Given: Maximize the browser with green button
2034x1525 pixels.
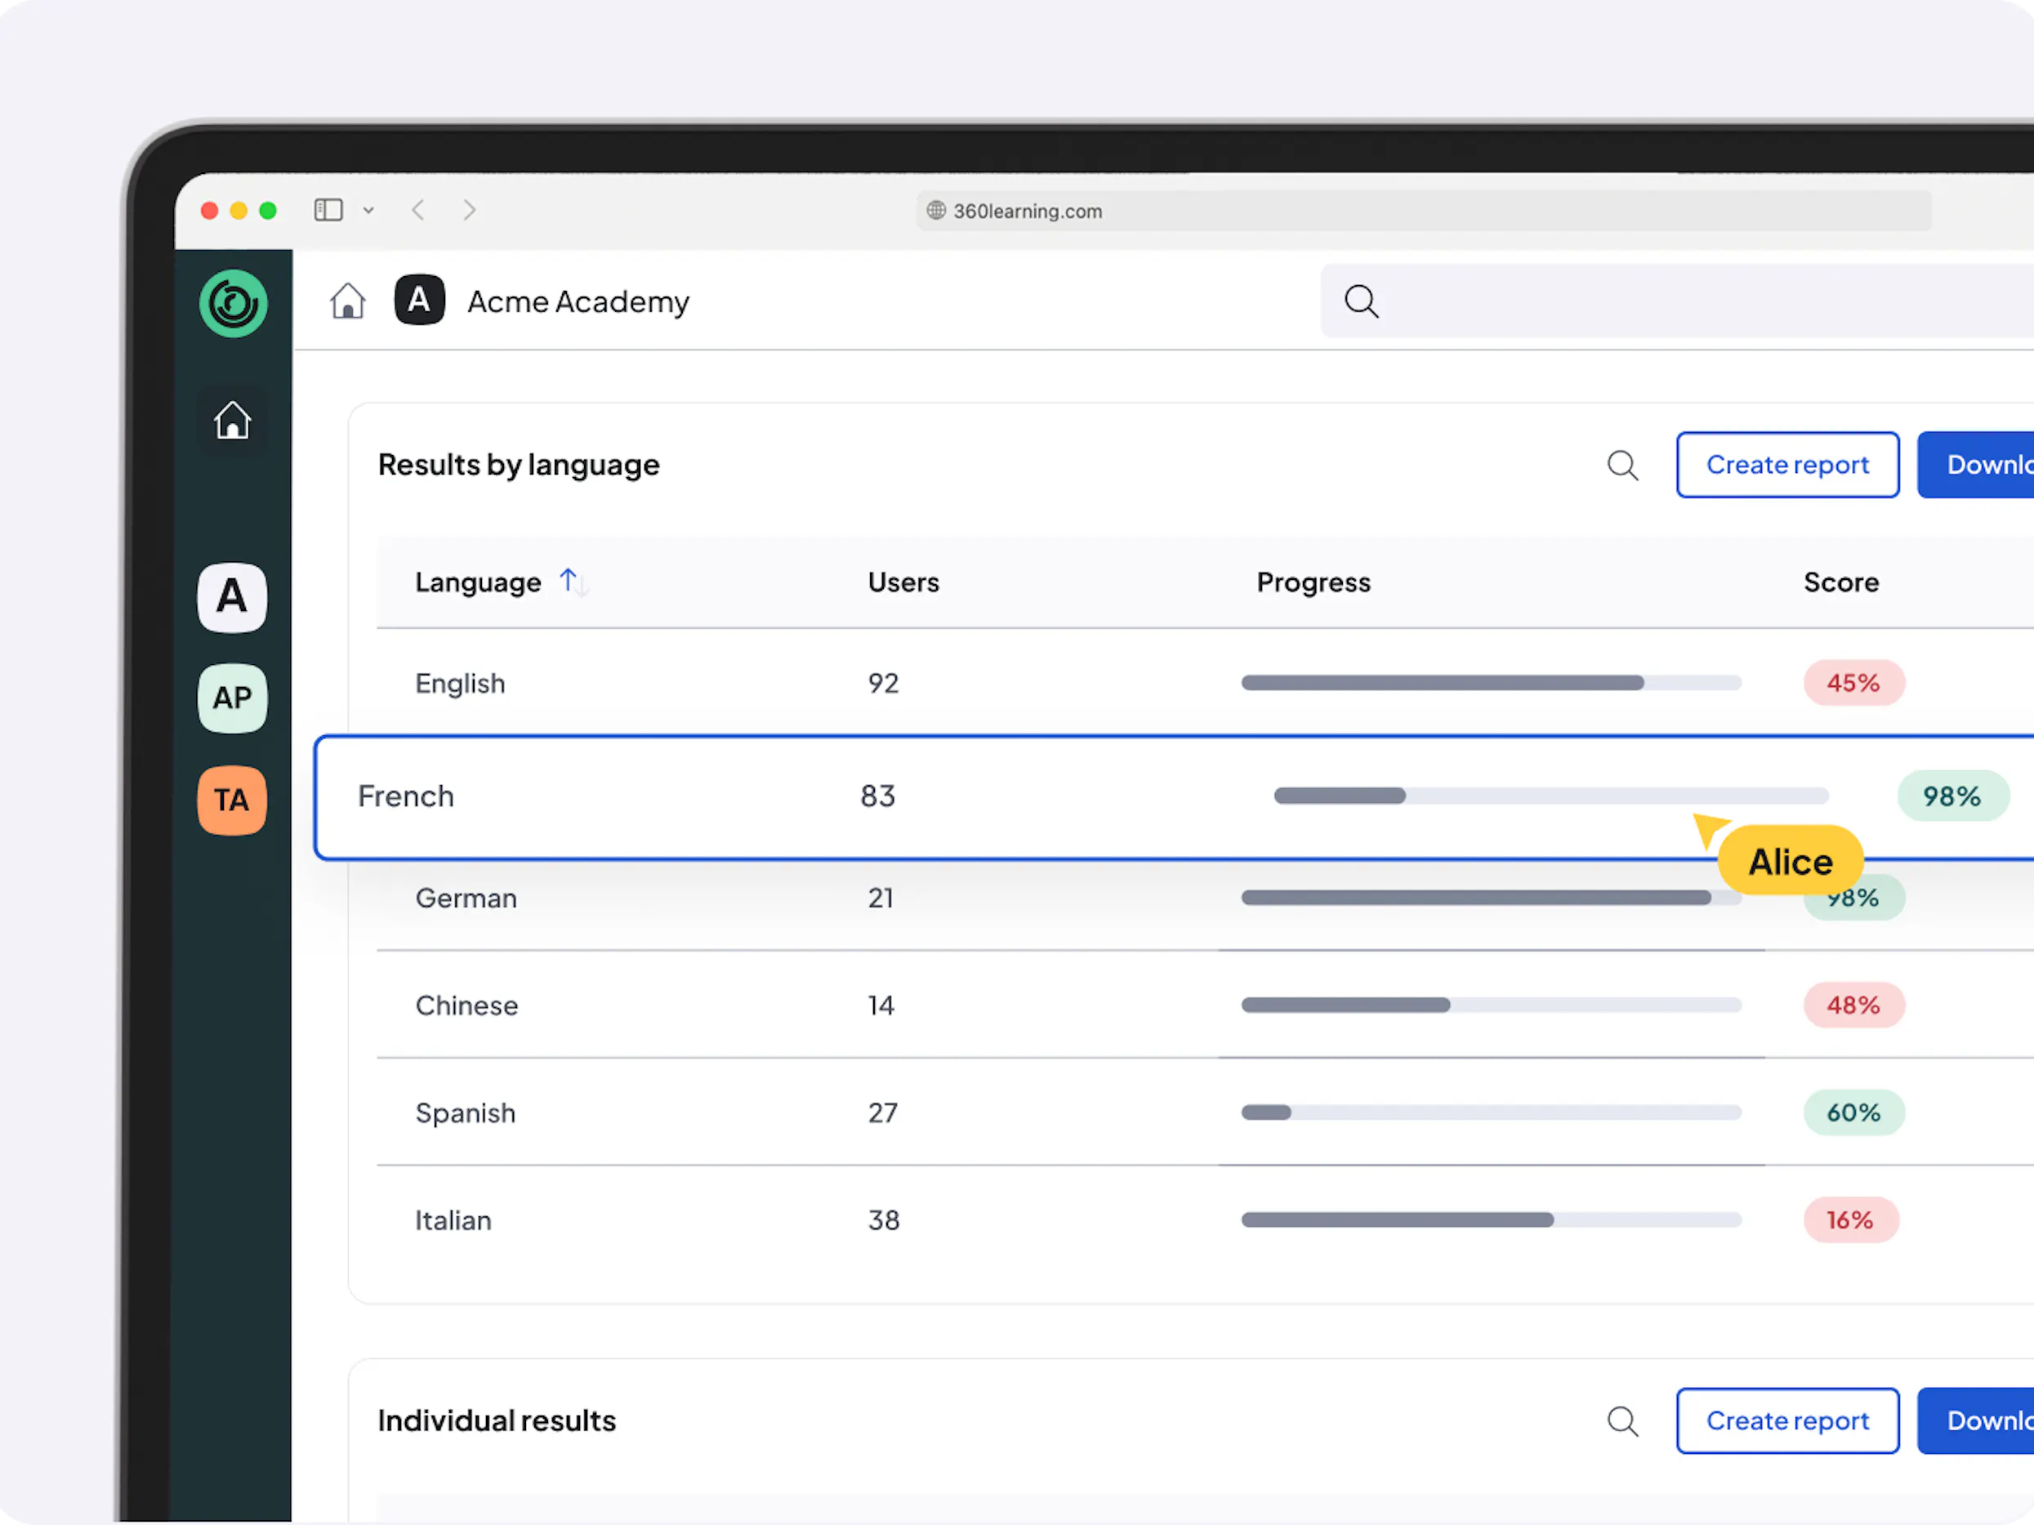Looking at the screenshot, I should pos(269,211).
